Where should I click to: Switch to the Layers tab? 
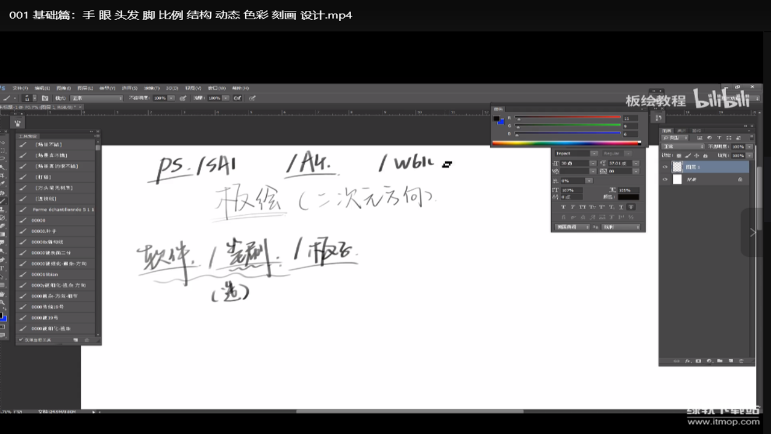(666, 130)
